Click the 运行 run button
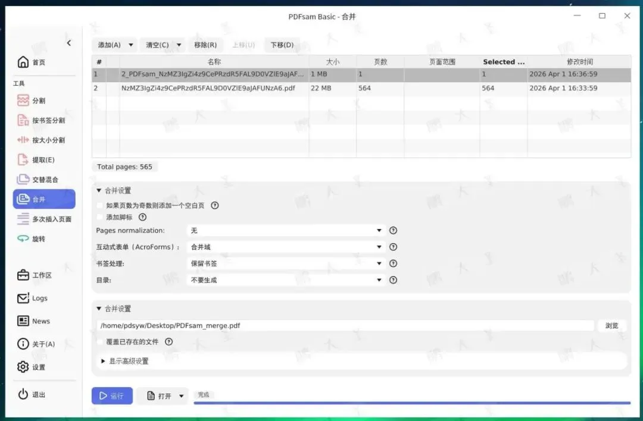Screen dimensions: 643x421 pyautogui.click(x=112, y=396)
